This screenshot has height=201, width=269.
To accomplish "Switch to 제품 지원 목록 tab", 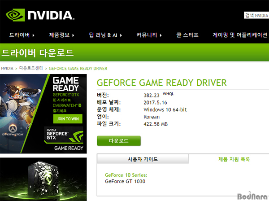I will coord(234,159).
